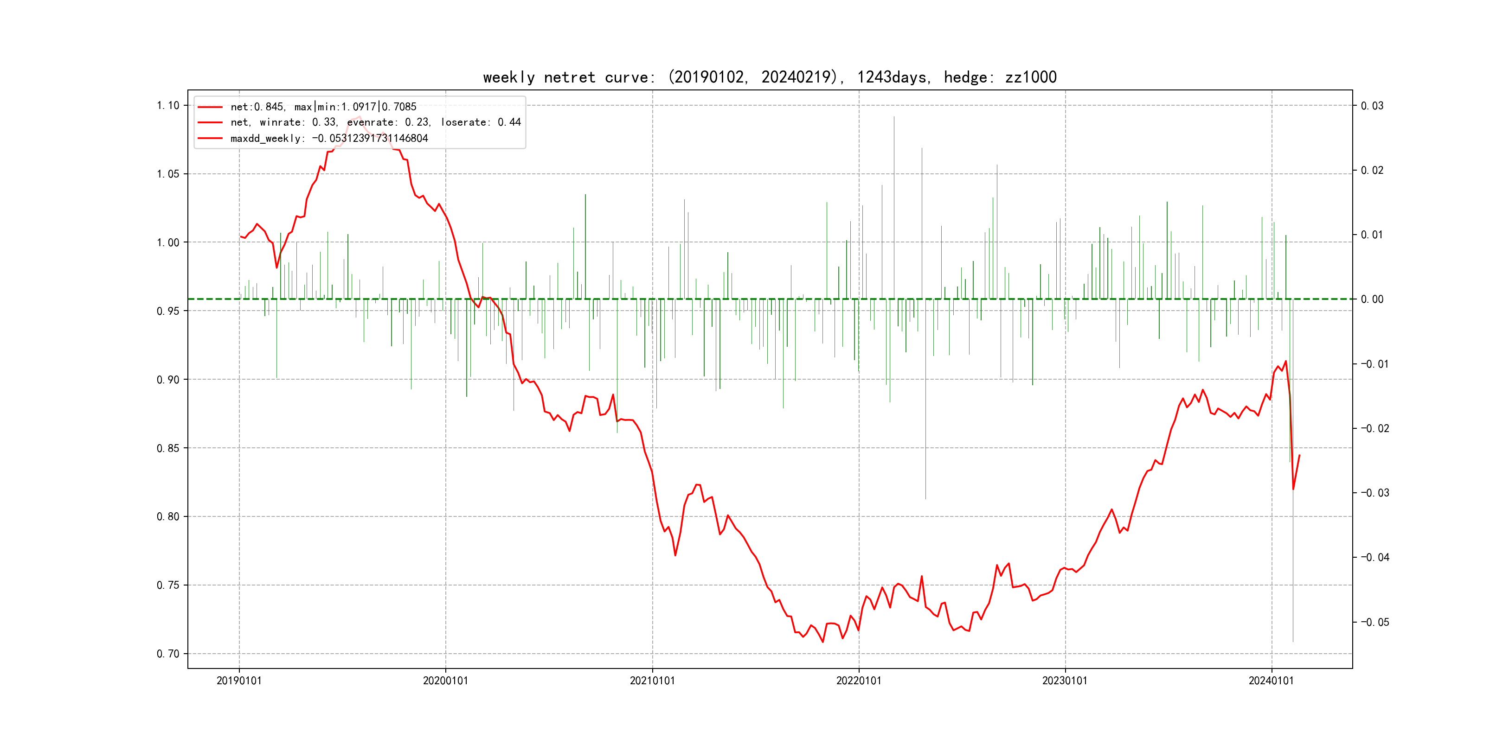The height and width of the screenshot is (751, 1503).
Task: Click red line swatch beside net:0.845
Action: tap(210, 107)
